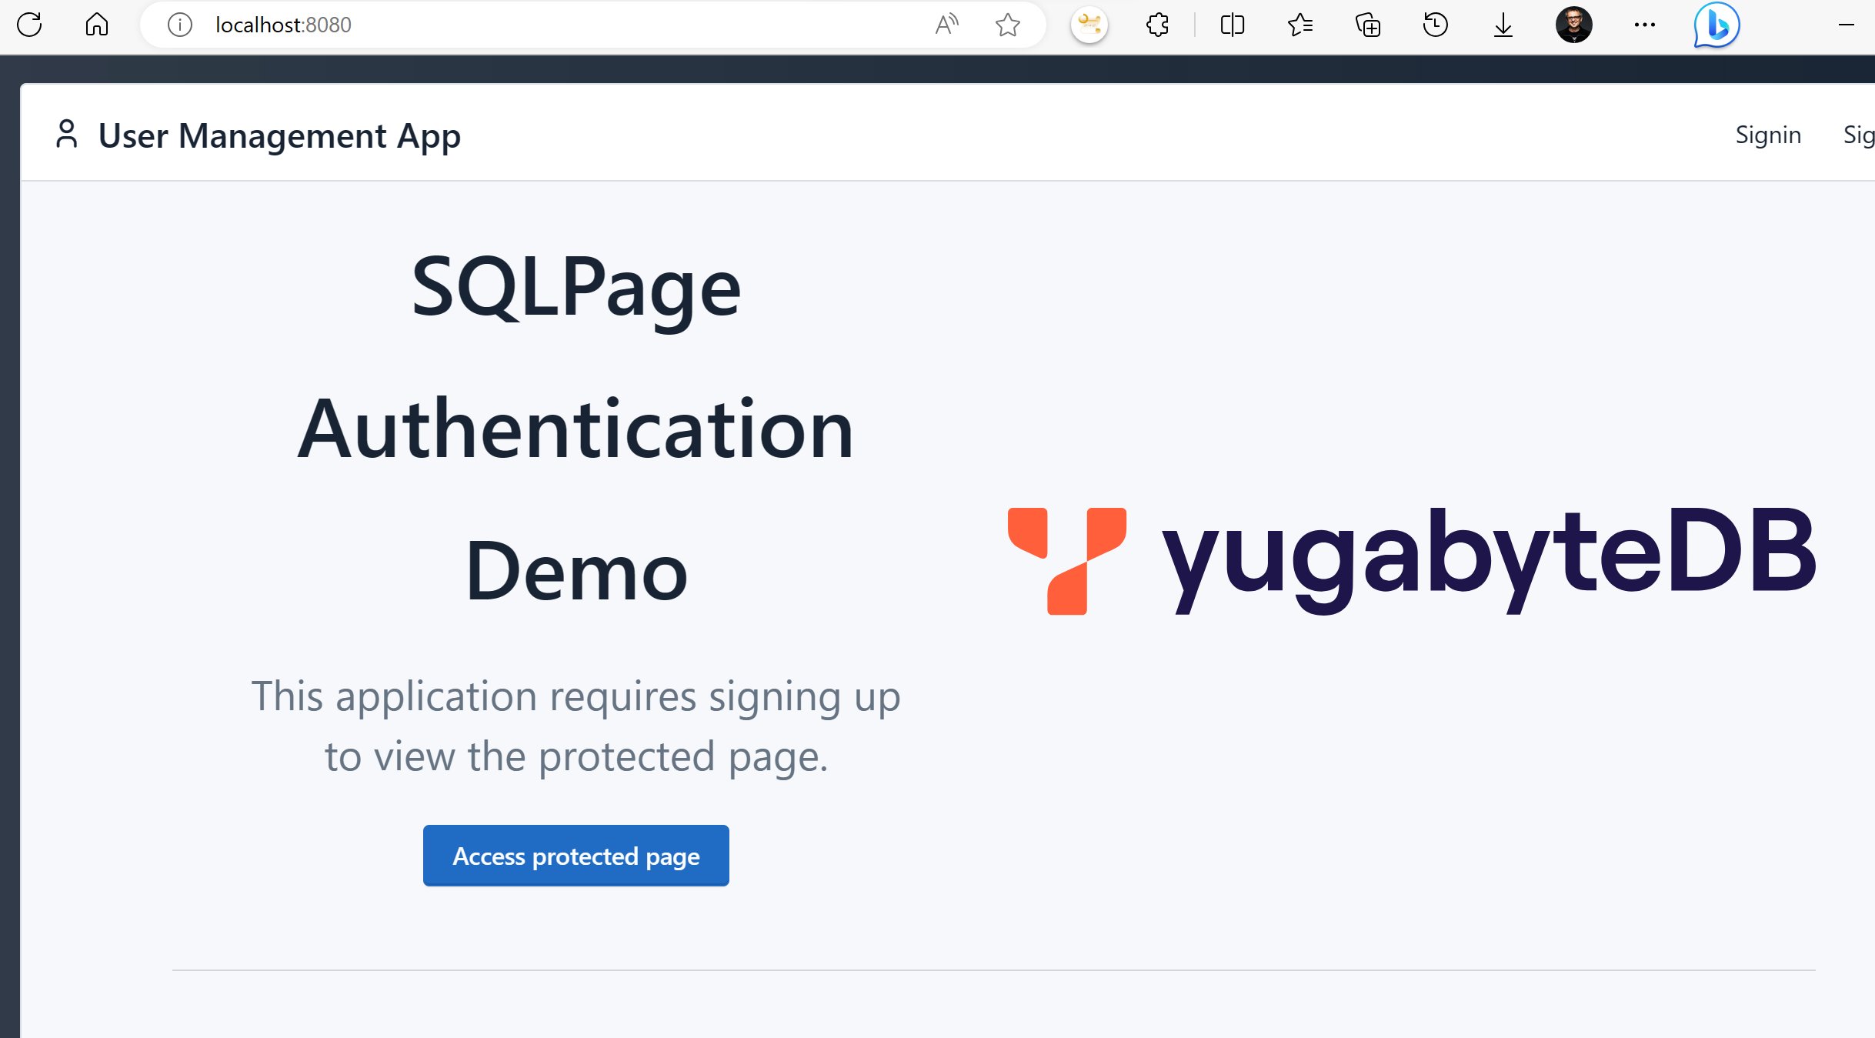Open the Extensions puzzle icon
The image size is (1875, 1038).
click(1157, 25)
